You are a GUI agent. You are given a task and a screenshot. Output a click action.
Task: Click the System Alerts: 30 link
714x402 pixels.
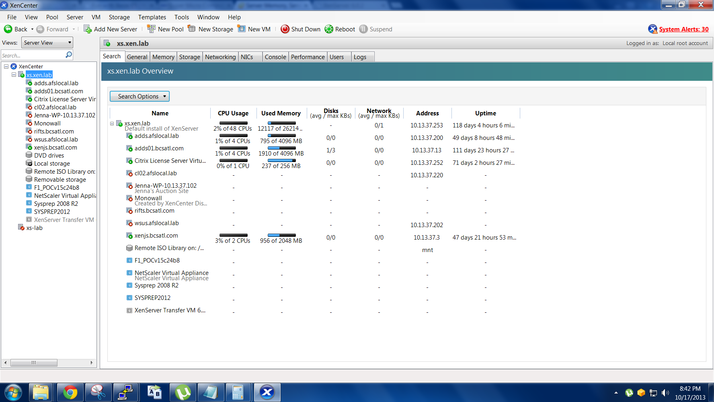coord(684,29)
